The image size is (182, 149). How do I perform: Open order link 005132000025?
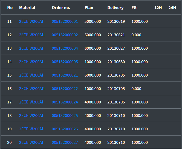point(65,116)
